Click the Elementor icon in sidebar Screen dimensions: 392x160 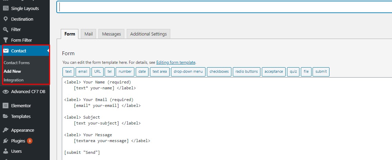point(6,106)
